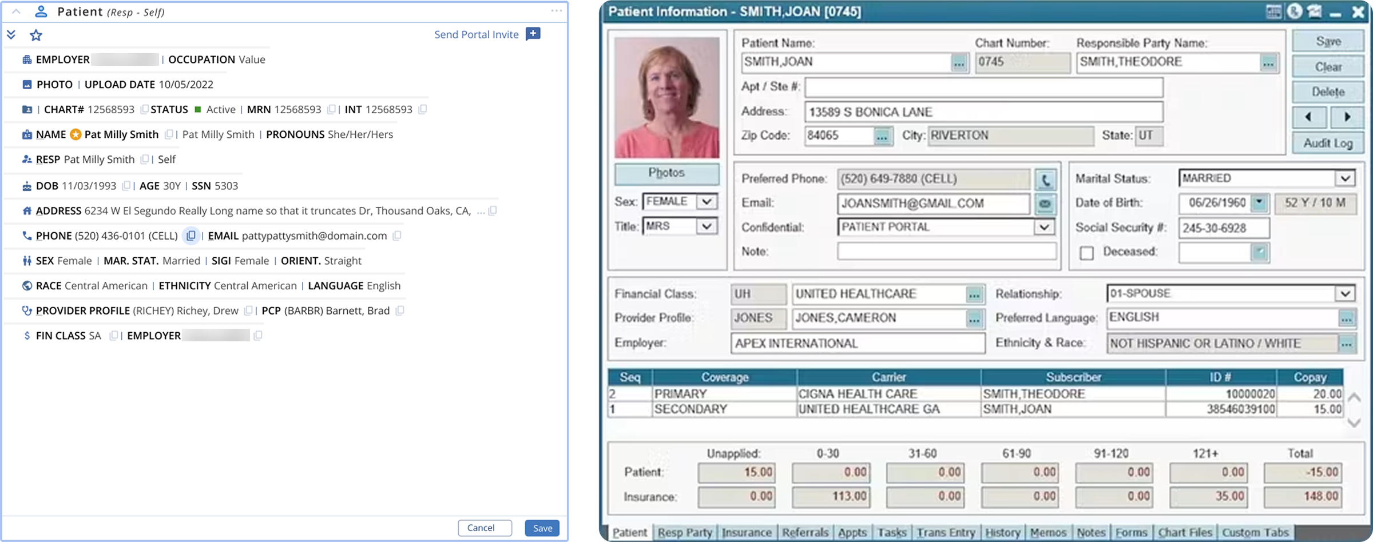Open the Marital Status MARRIED dropdown

(1345, 178)
